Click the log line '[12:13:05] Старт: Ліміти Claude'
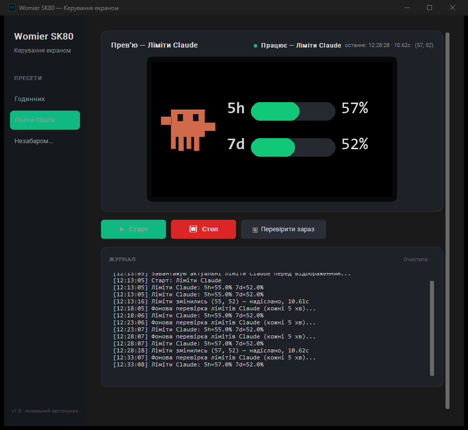This screenshot has height=430, width=468. coord(167,280)
